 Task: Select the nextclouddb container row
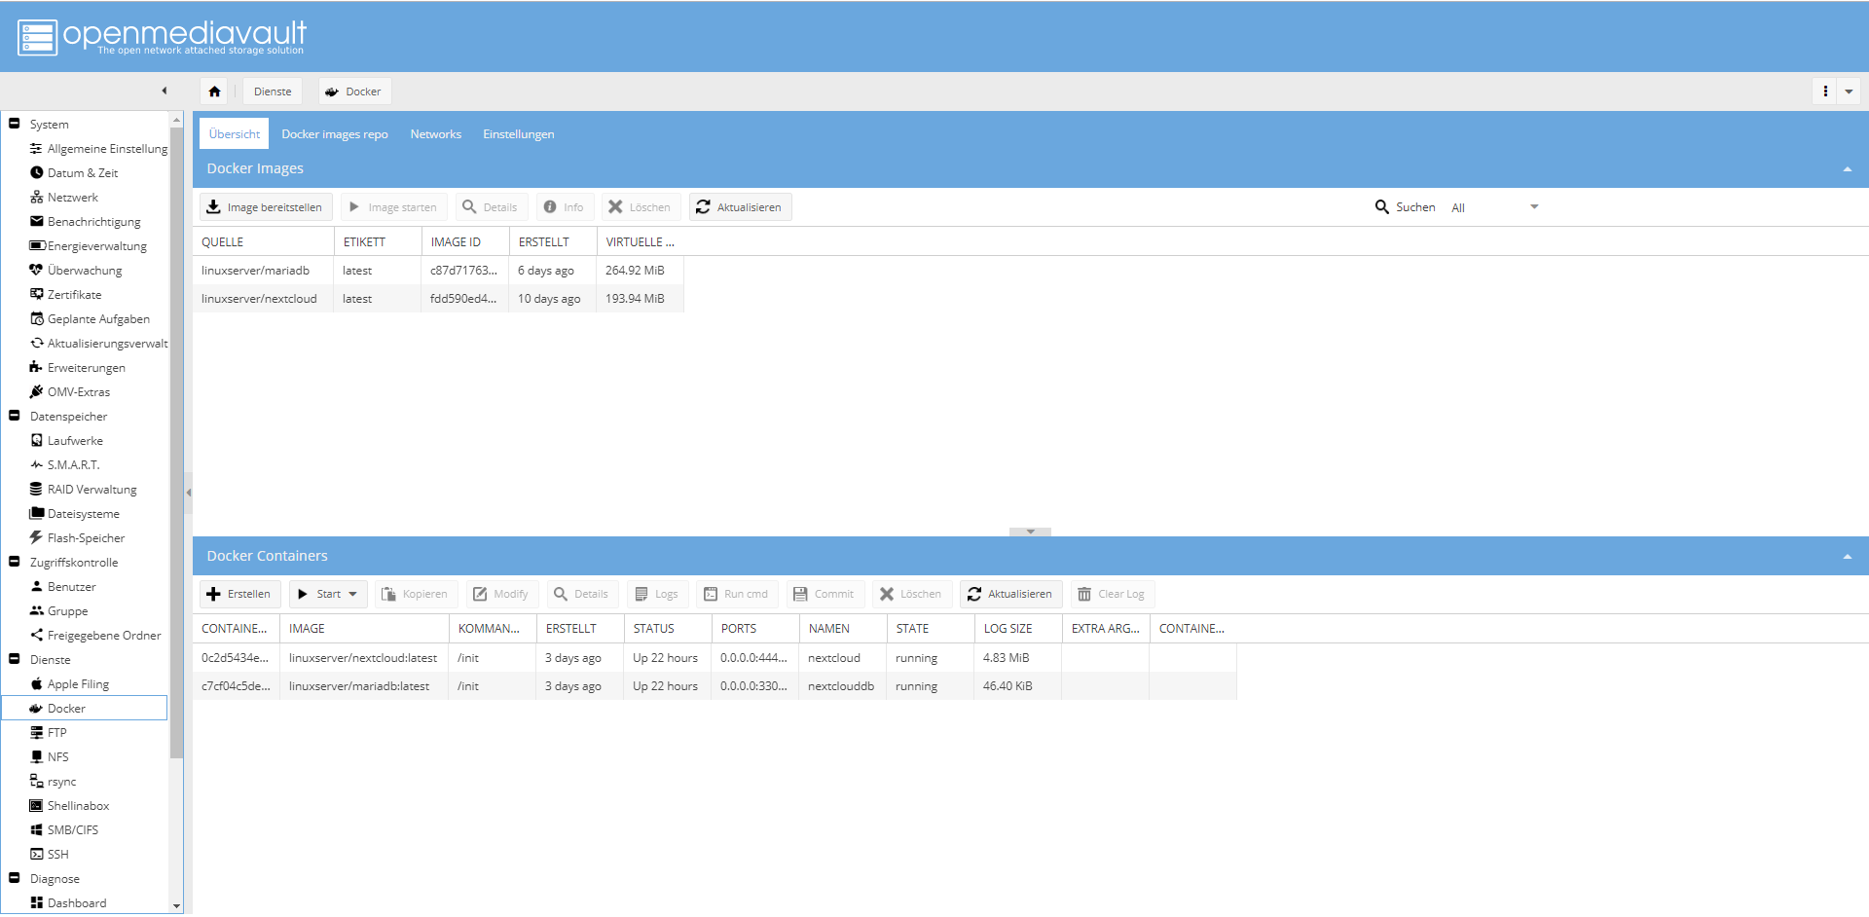coord(715,686)
